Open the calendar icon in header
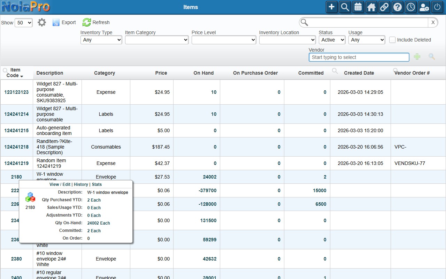446x279 pixels. [x=358, y=7]
